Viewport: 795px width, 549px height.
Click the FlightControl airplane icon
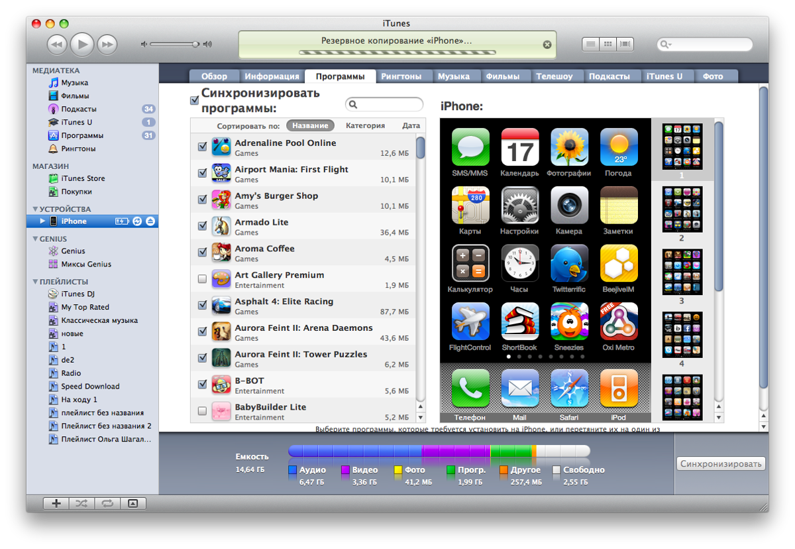click(470, 322)
